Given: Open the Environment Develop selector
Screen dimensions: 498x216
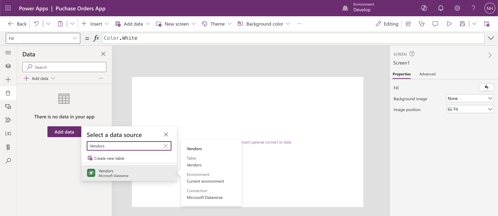Looking at the screenshot, I should pyautogui.click(x=359, y=7).
